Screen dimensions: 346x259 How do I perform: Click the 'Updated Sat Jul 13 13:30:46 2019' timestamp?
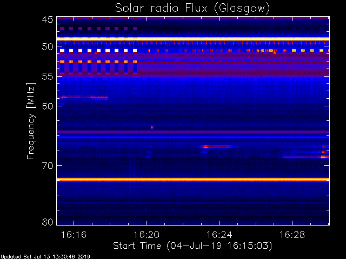point(45,257)
